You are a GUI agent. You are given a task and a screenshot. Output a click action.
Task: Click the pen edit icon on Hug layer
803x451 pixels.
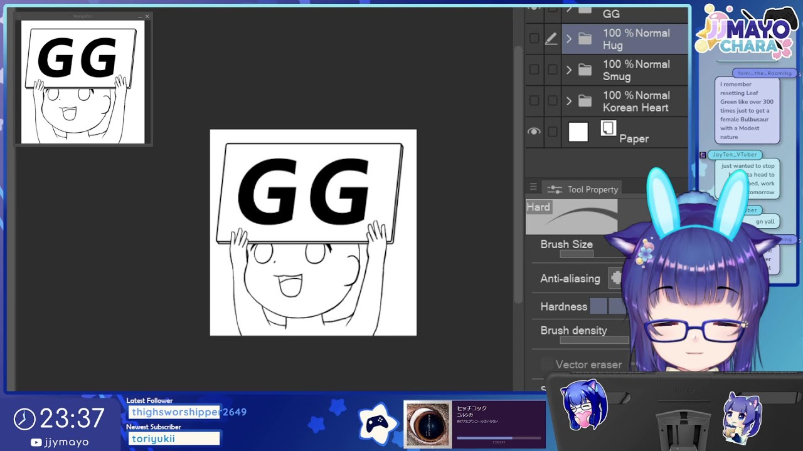click(551, 39)
